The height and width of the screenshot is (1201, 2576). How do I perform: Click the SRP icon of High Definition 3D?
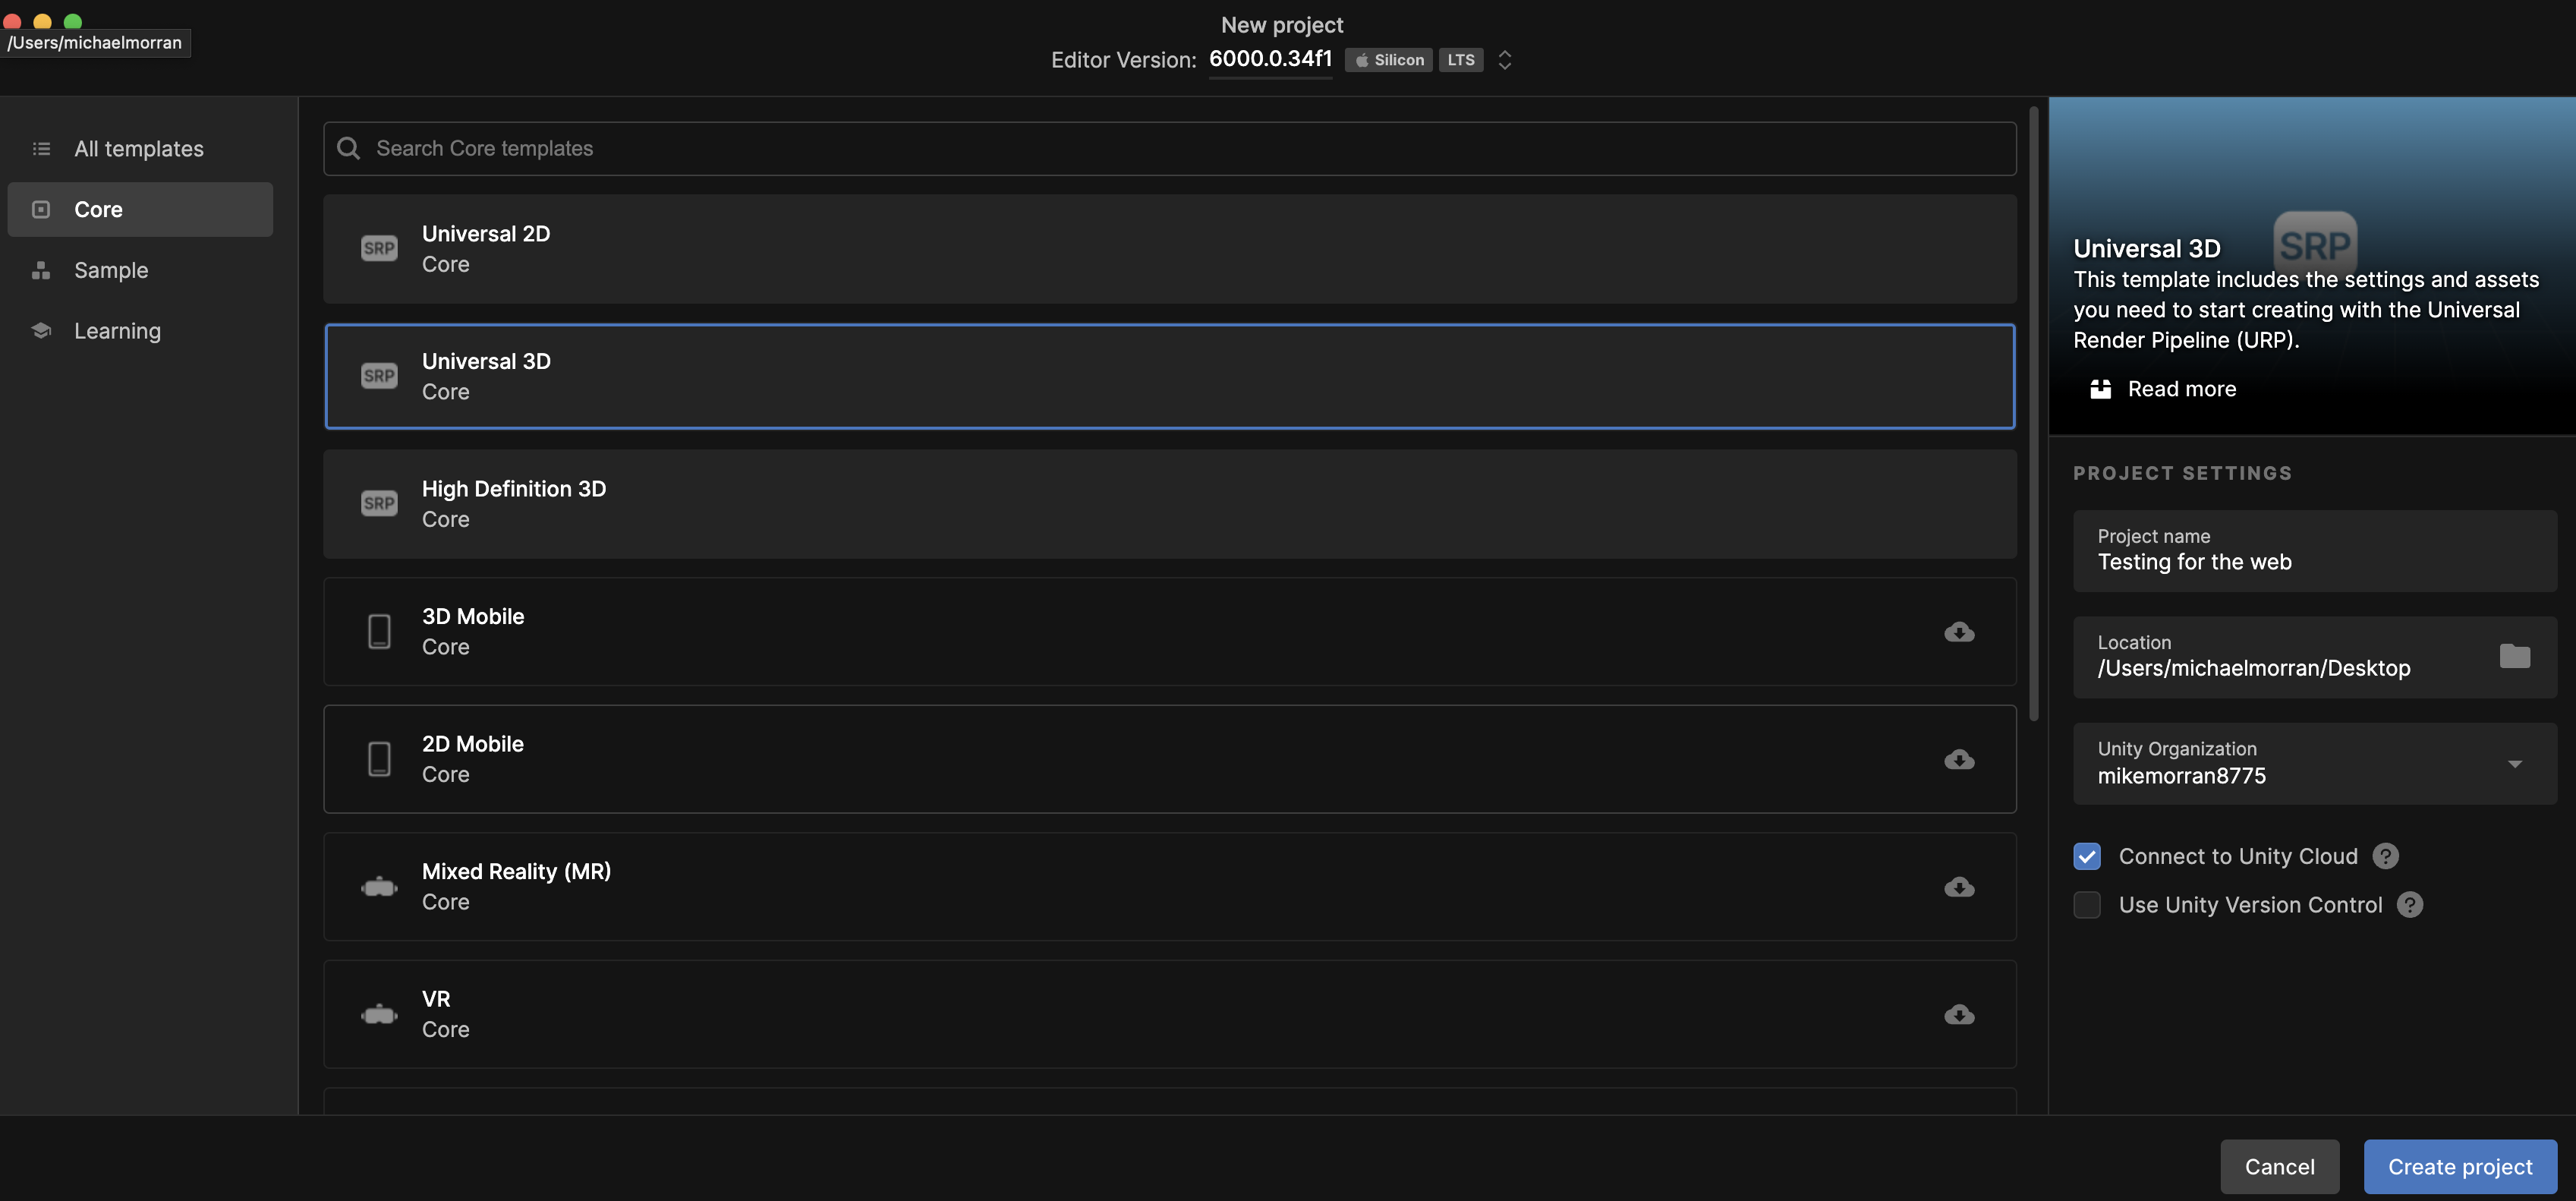point(379,503)
